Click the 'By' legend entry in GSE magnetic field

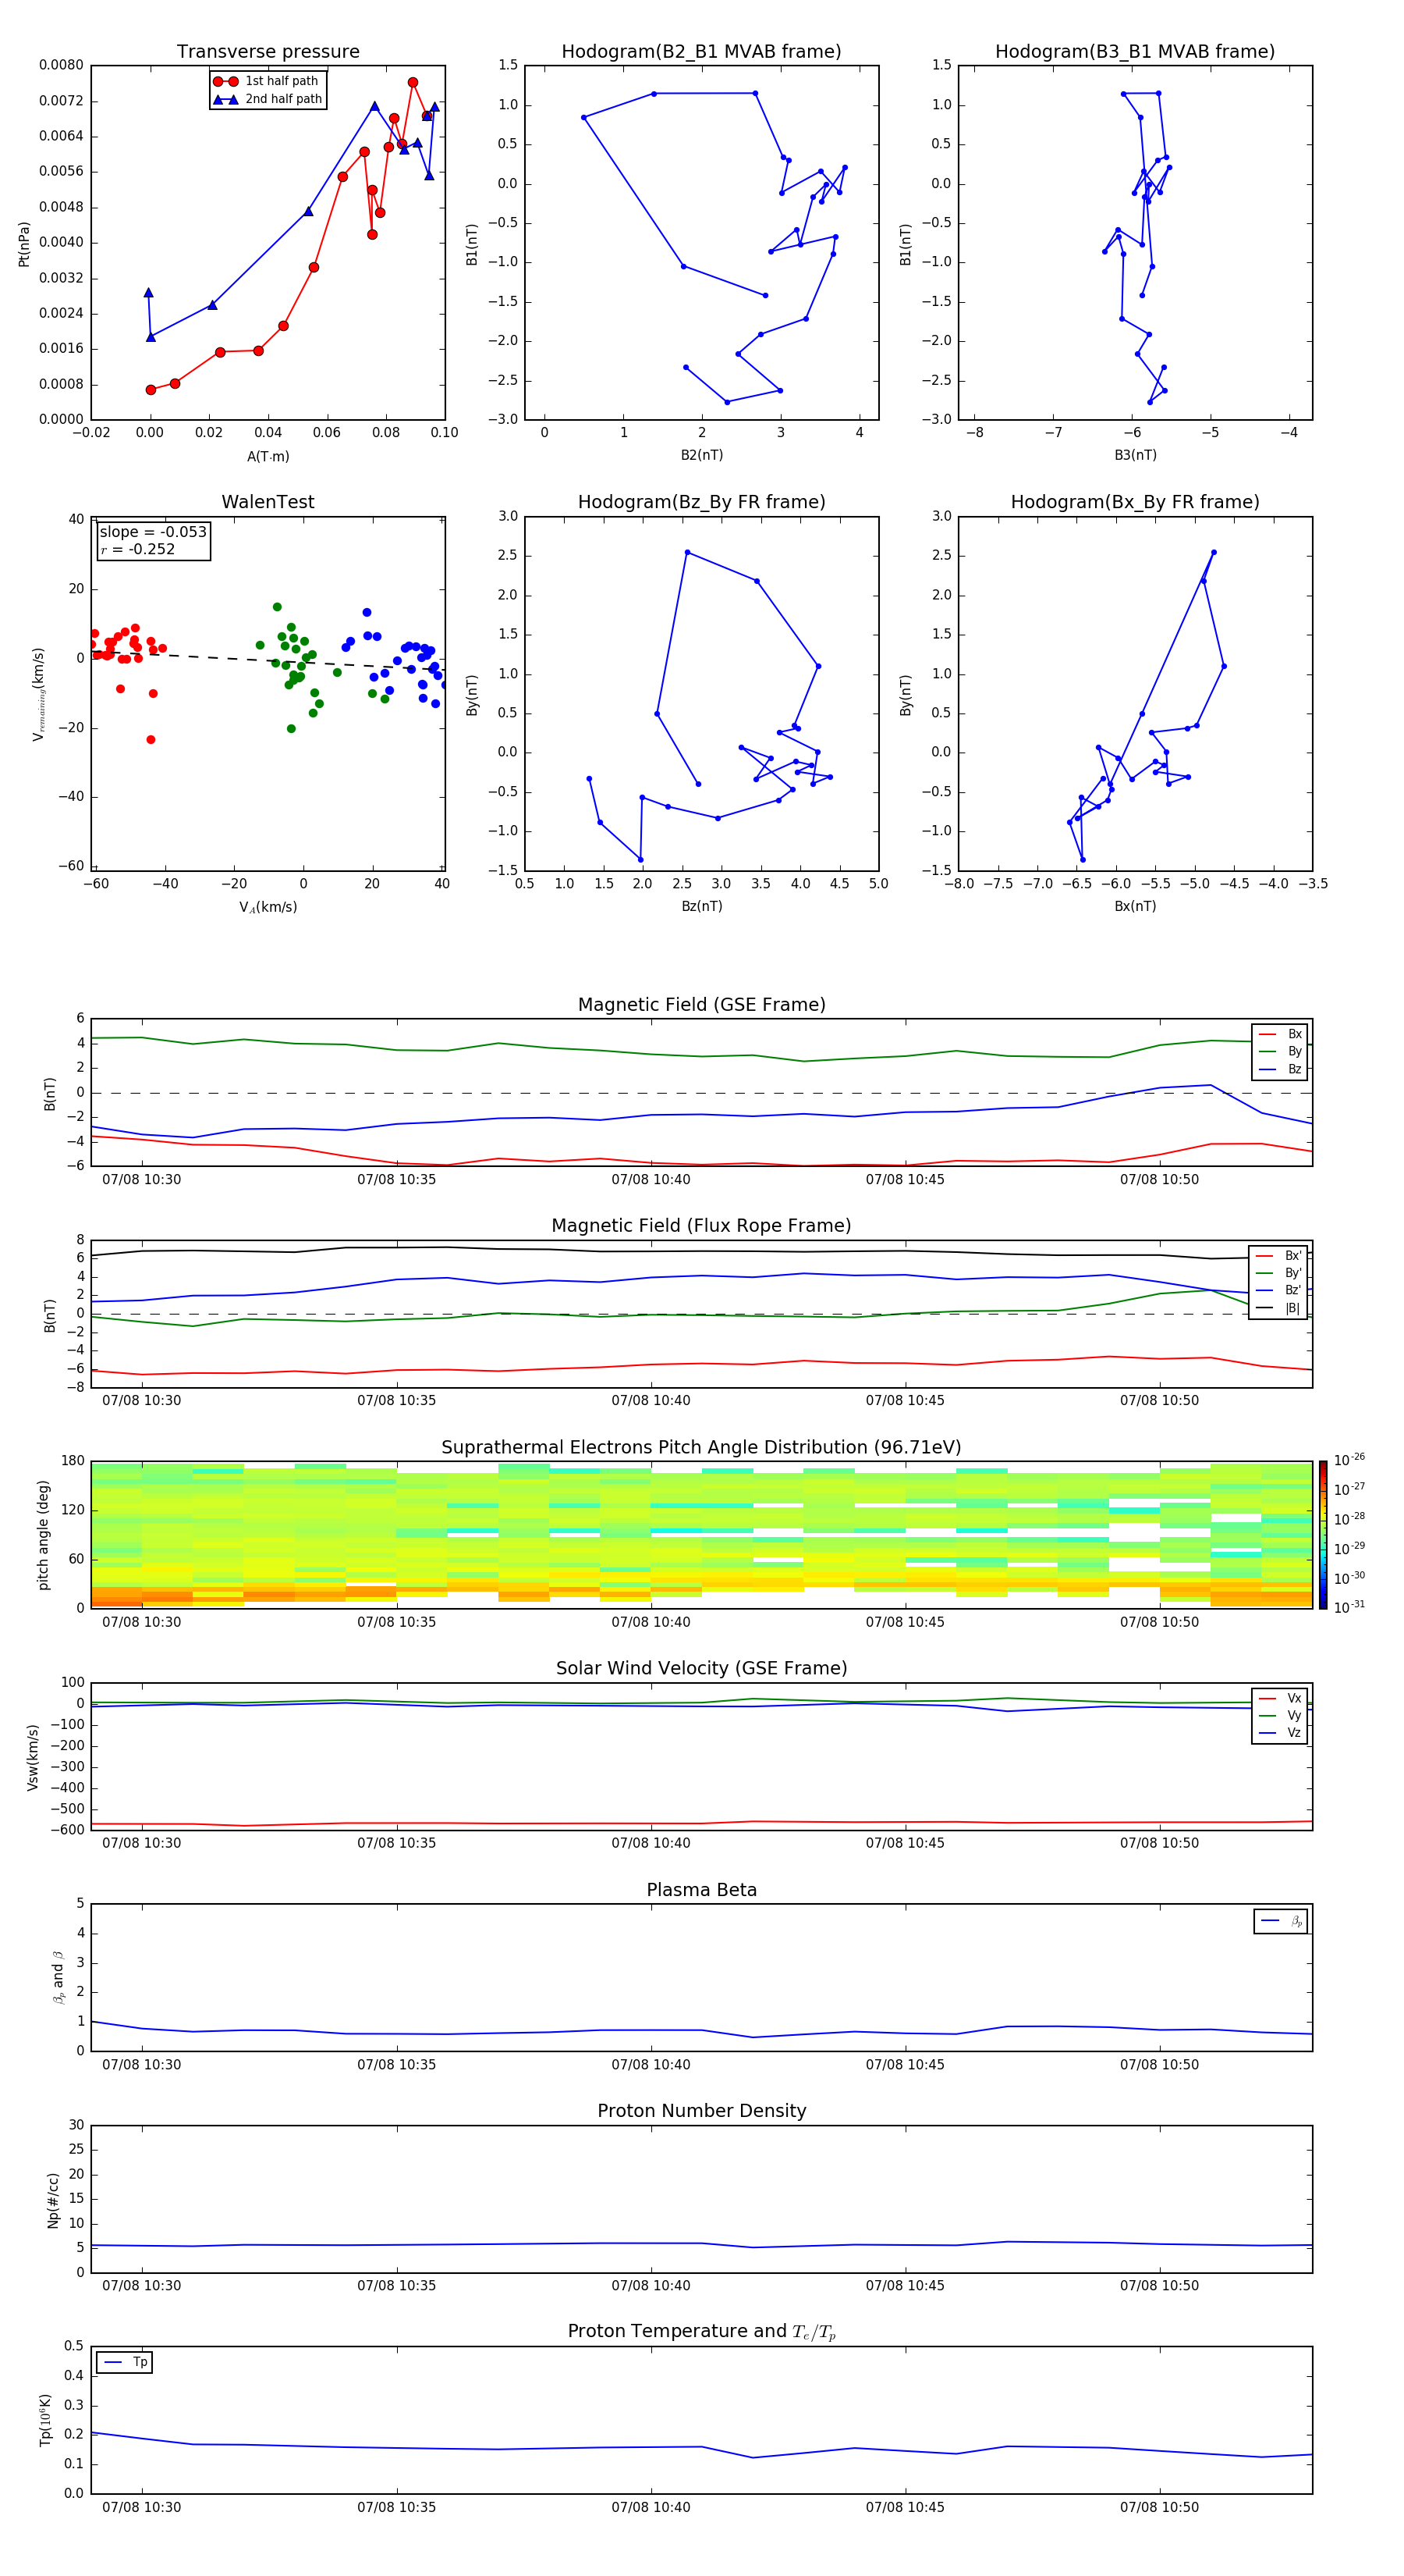(1280, 1052)
